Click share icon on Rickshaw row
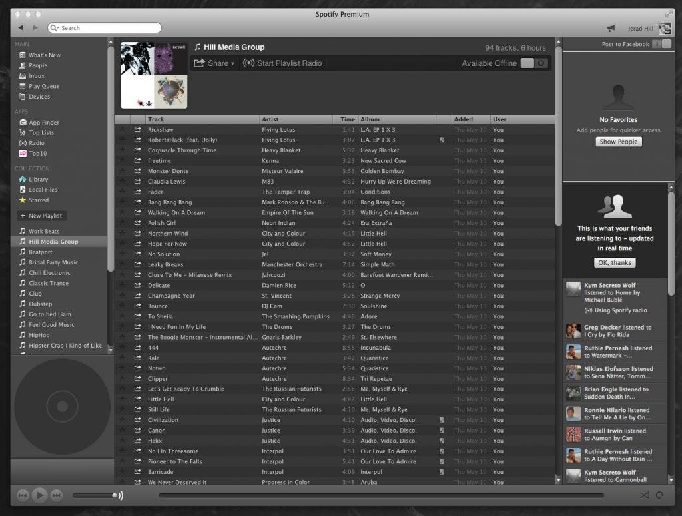The width and height of the screenshot is (682, 516). pos(137,130)
